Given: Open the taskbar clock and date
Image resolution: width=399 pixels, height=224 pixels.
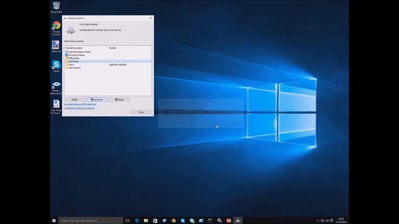Looking at the screenshot, I should click(x=341, y=220).
